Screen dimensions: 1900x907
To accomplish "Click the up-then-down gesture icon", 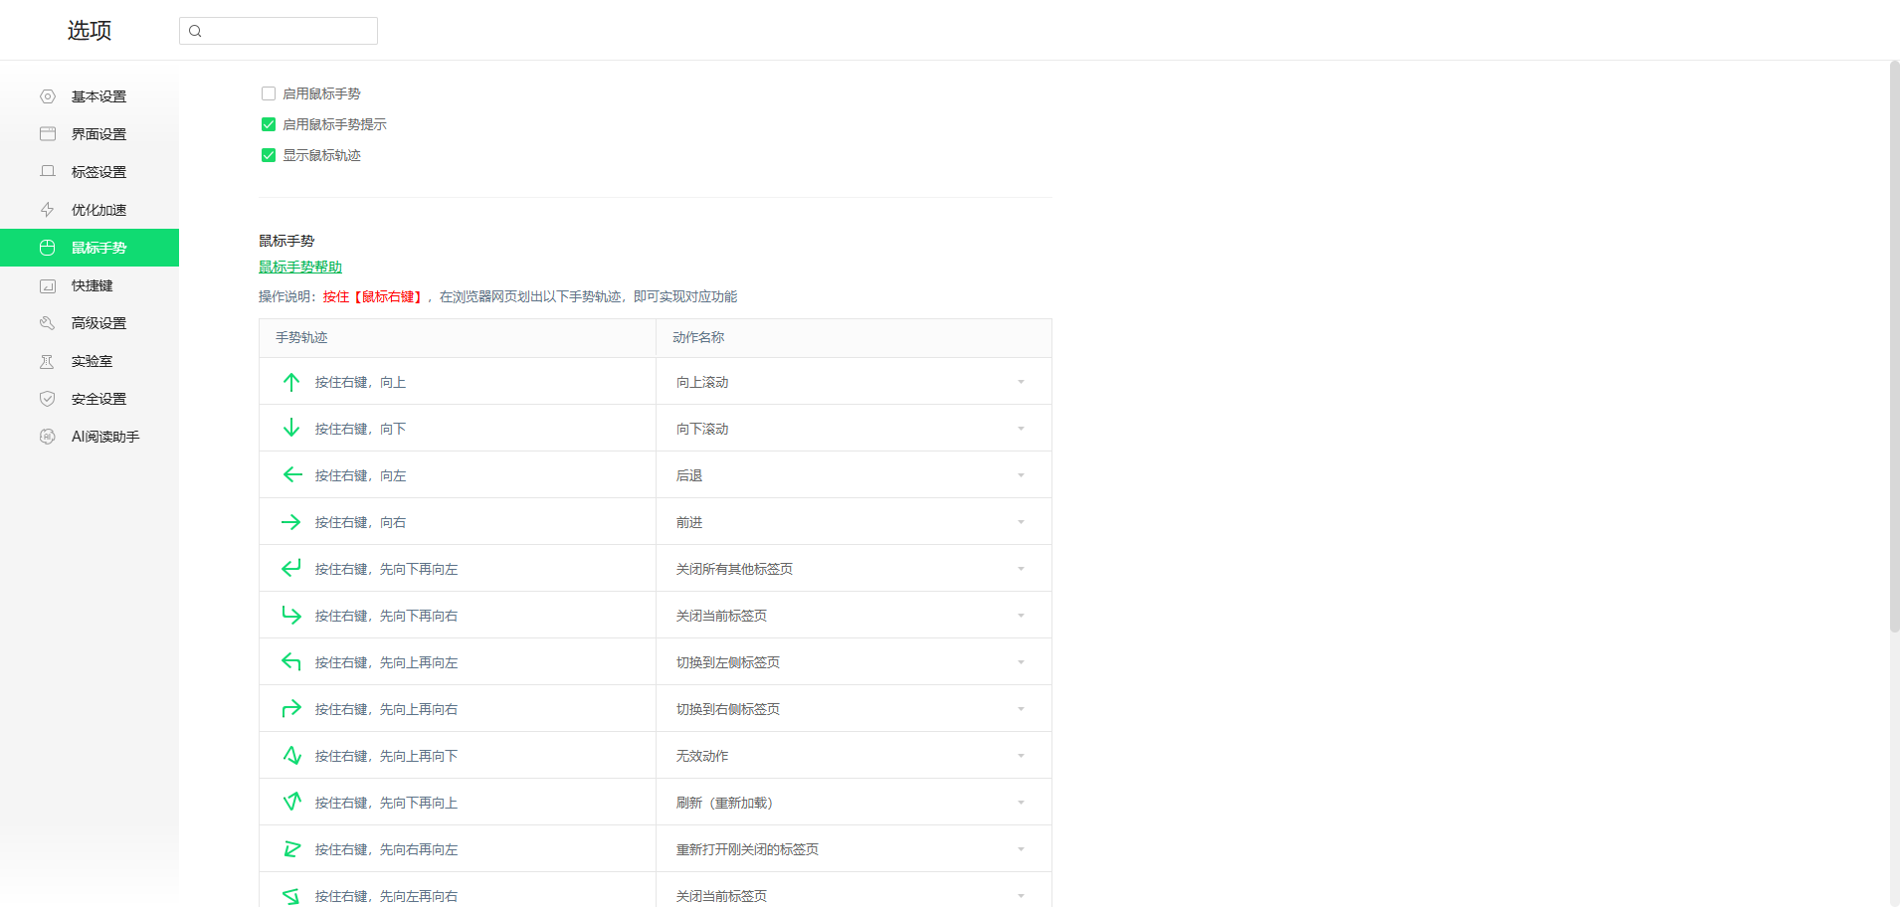I will coord(291,756).
